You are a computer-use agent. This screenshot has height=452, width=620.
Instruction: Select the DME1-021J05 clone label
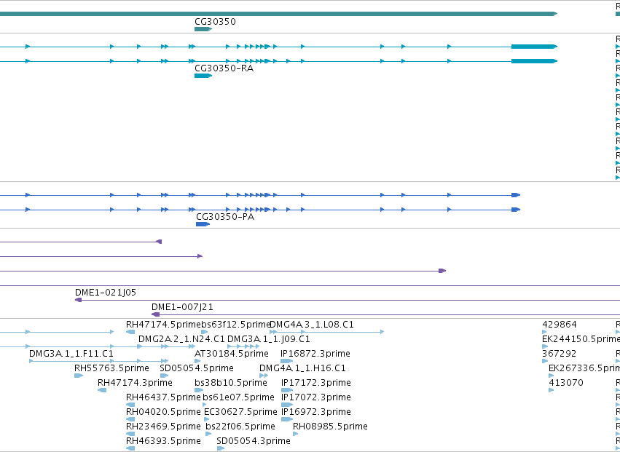106,293
